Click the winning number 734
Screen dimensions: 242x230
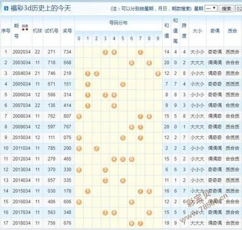click(x=67, y=52)
